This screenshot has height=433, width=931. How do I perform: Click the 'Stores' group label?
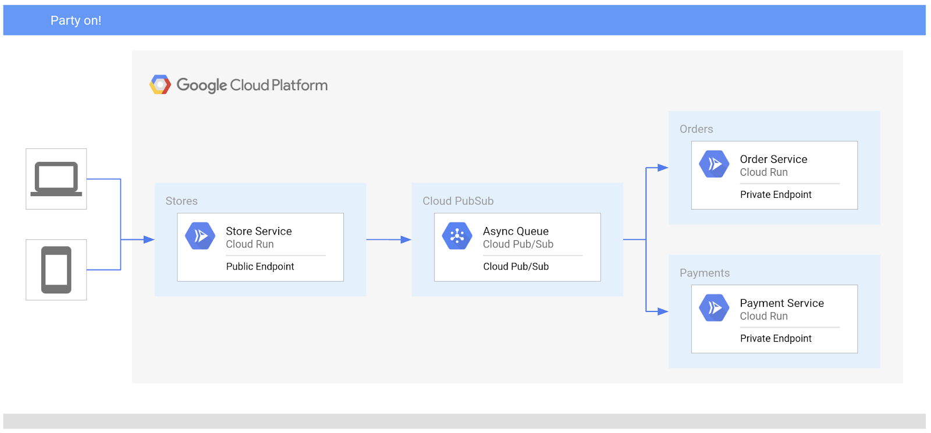[x=182, y=201]
